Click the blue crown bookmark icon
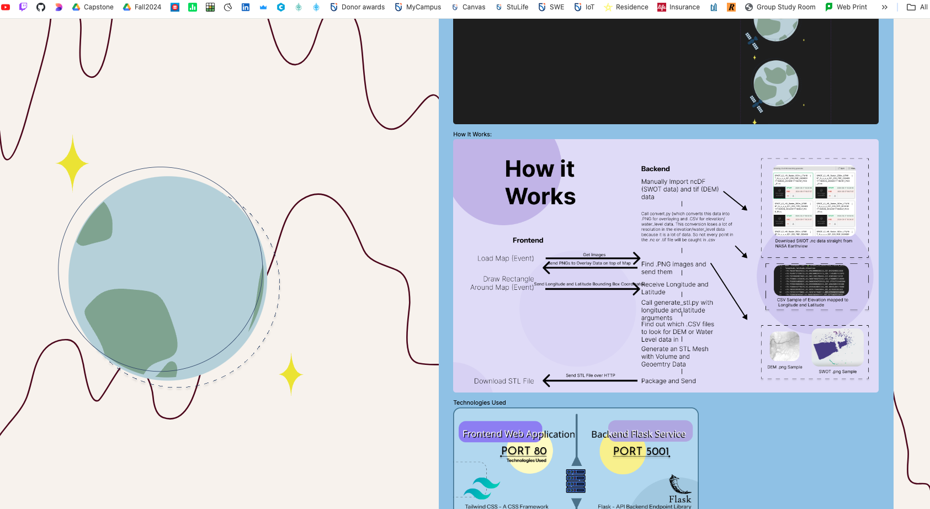This screenshot has width=930, height=509. tap(263, 7)
